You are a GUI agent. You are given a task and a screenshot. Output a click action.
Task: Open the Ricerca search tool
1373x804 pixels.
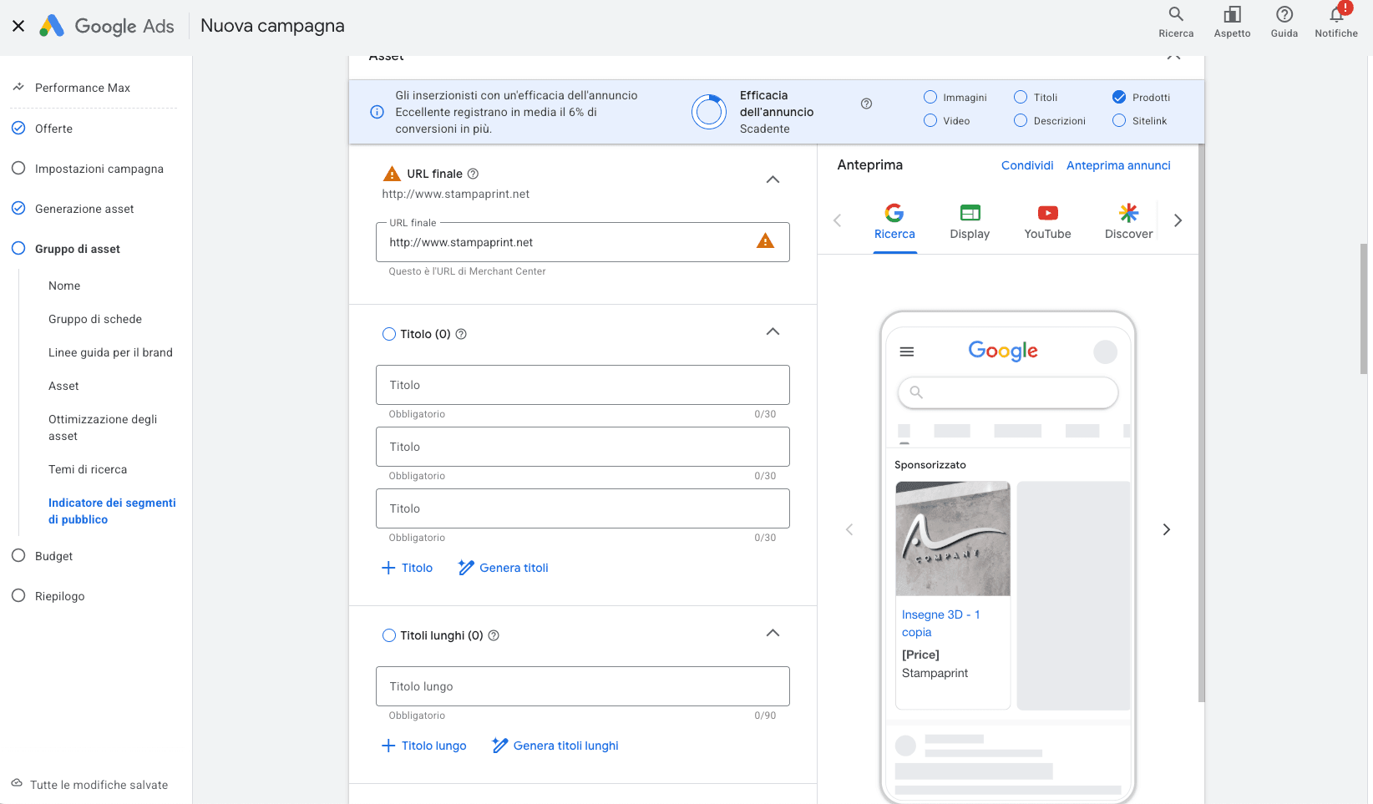pos(1176,23)
